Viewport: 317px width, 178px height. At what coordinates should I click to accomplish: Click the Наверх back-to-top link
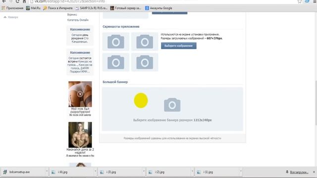click(11, 17)
